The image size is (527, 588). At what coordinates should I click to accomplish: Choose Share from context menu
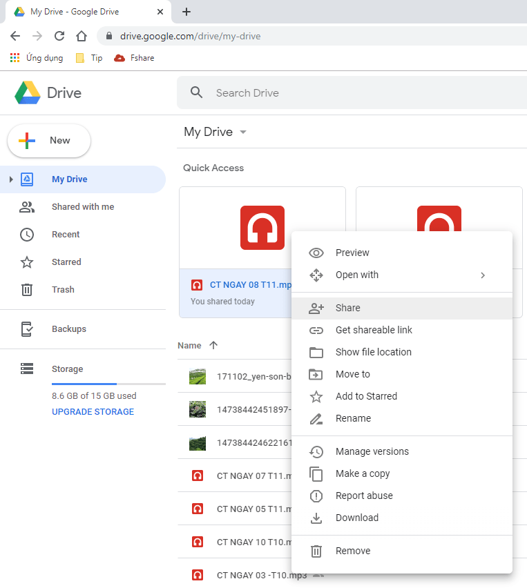pyautogui.click(x=402, y=308)
